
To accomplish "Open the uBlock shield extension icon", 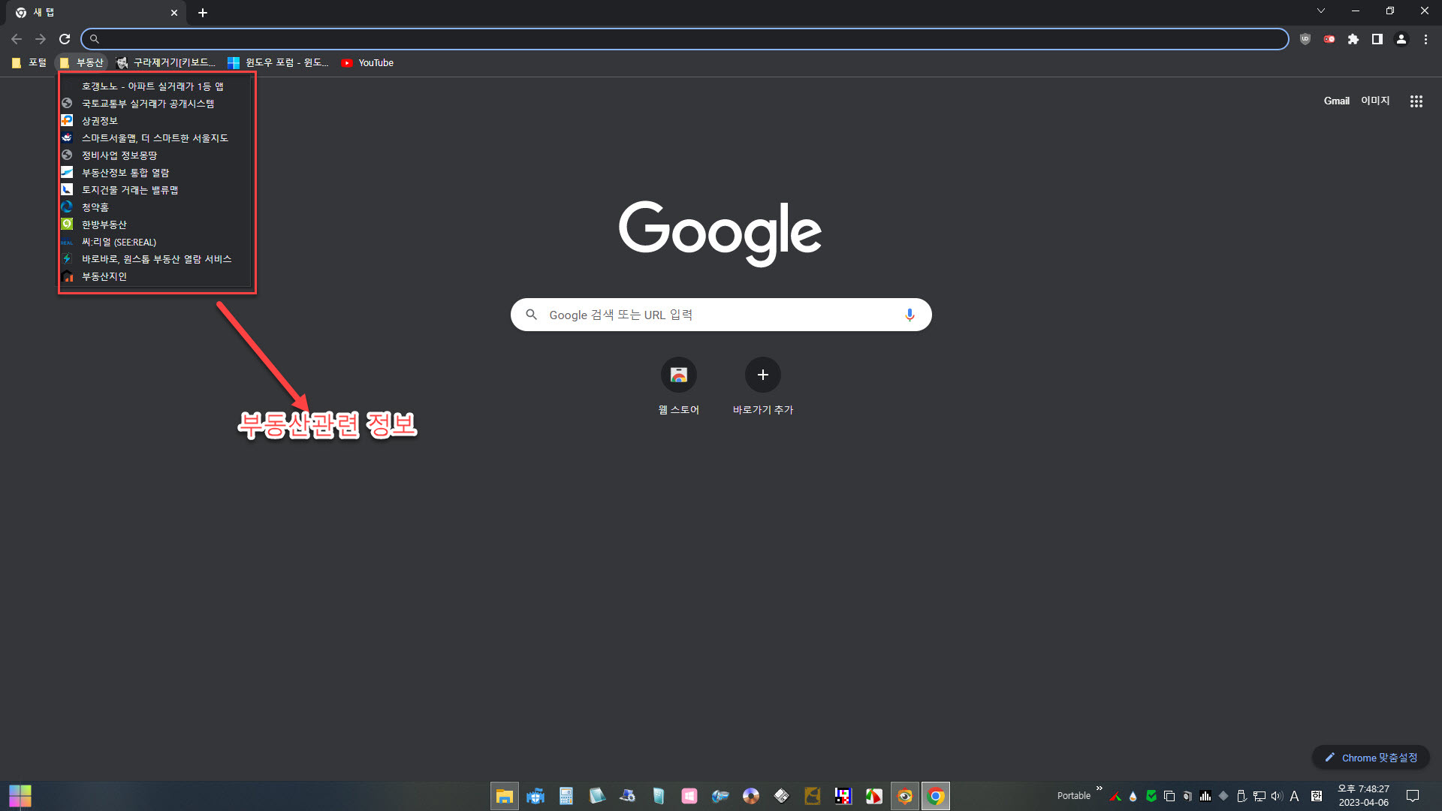I will pyautogui.click(x=1305, y=39).
